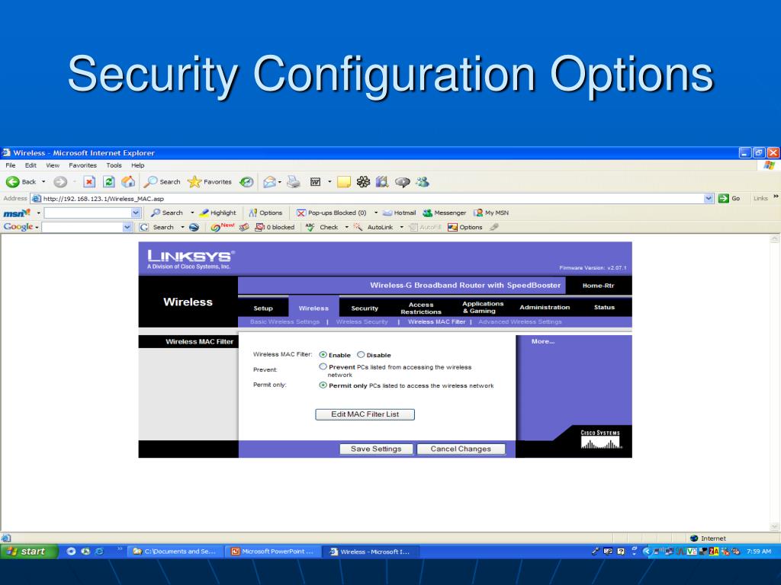The width and height of the screenshot is (781, 585).
Task: Open the Mail button dropdown arrow
Action: coord(279,182)
